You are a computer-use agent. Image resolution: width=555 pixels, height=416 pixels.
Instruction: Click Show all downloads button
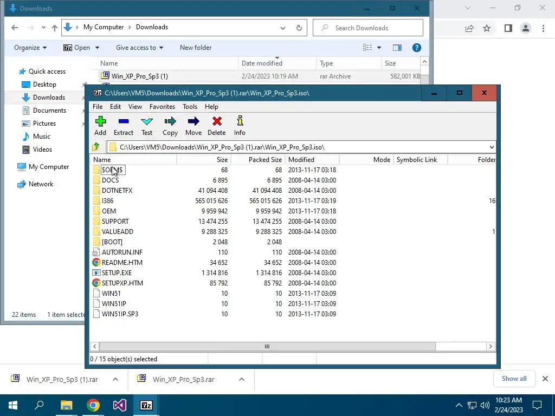pyautogui.click(x=514, y=379)
